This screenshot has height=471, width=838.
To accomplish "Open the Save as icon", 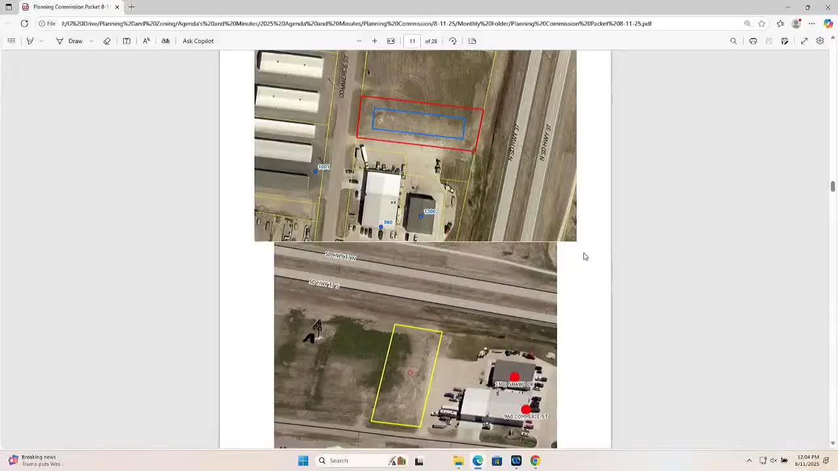I will [784, 41].
